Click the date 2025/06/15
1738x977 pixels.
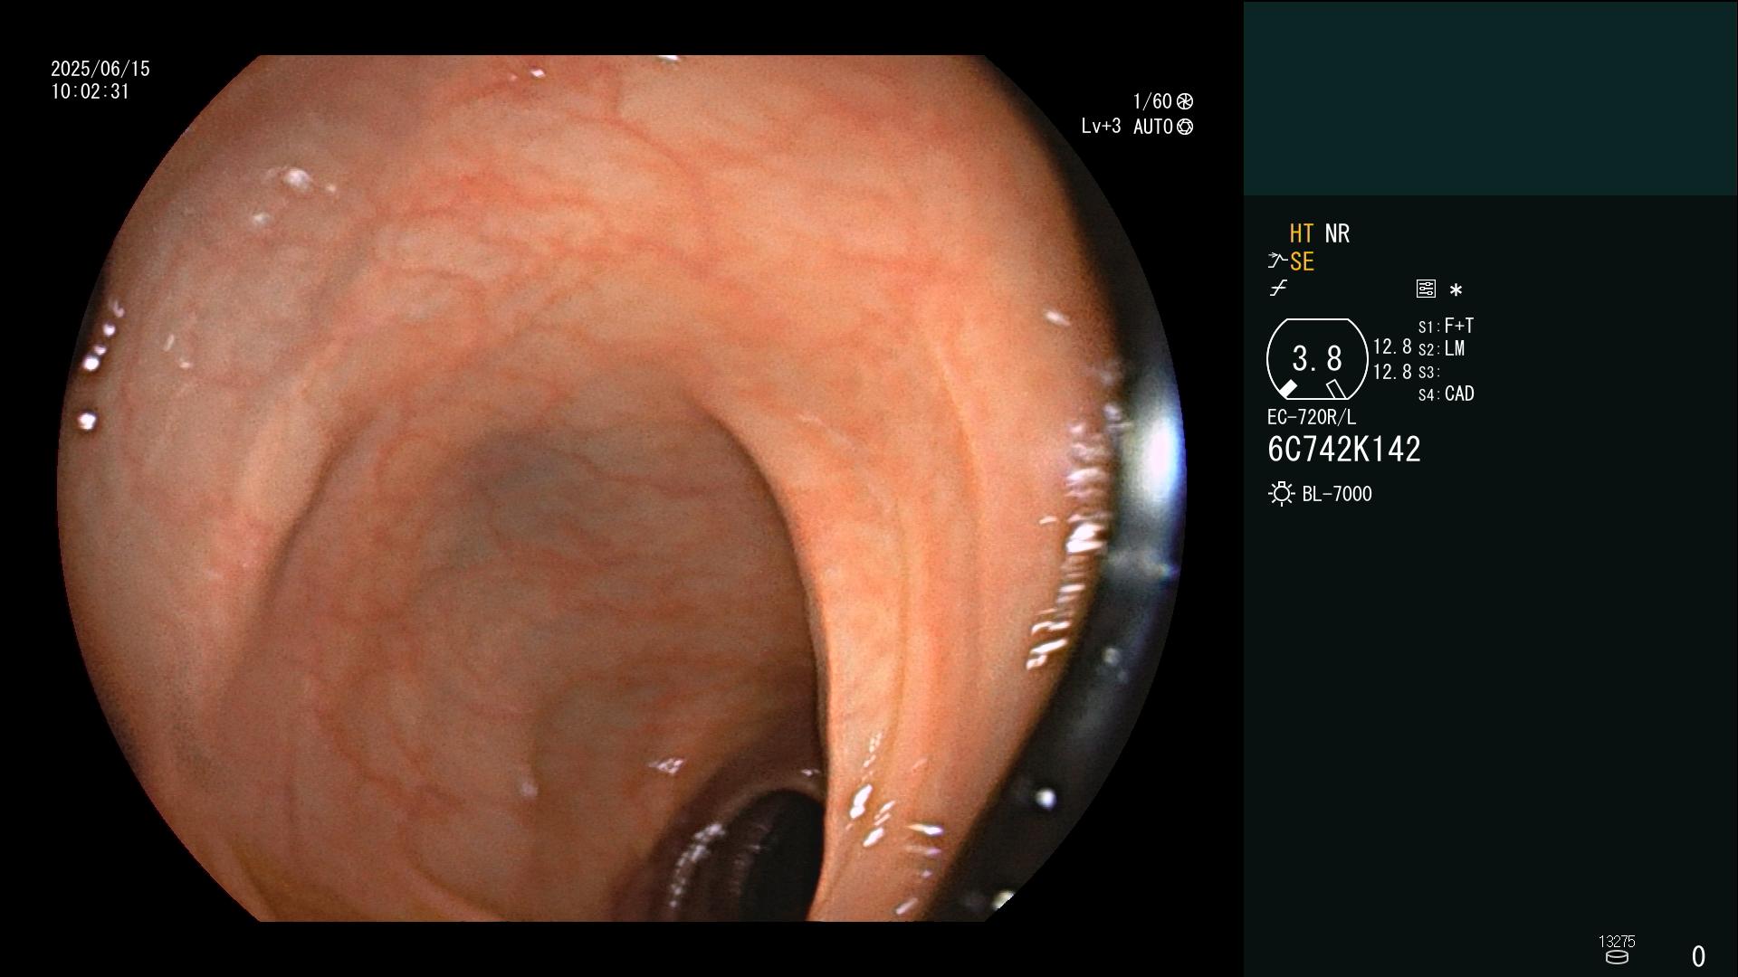click(100, 69)
